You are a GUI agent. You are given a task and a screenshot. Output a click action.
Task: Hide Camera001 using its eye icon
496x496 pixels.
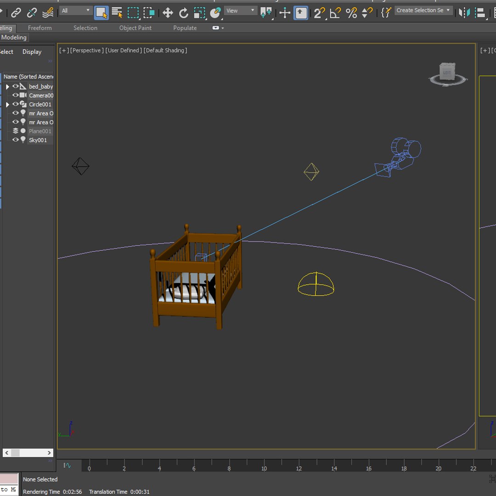(16, 95)
